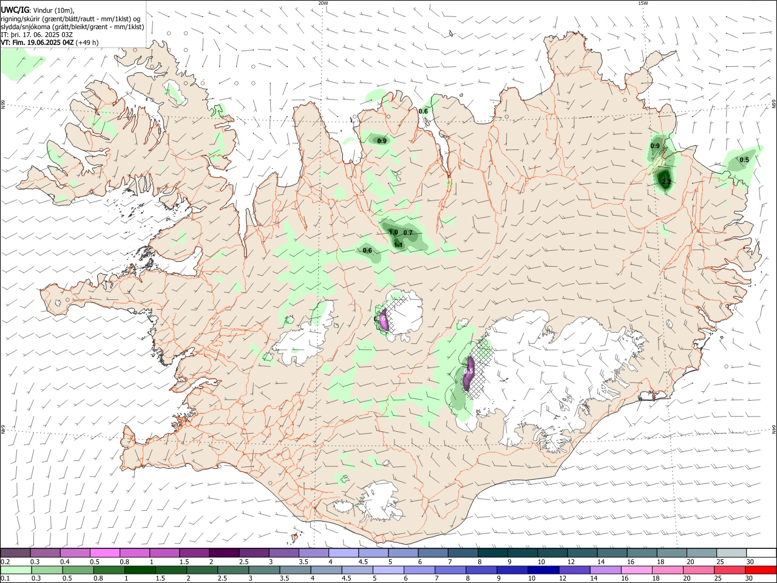Click lower legend swatch between 18 and 20

[x=669, y=570]
